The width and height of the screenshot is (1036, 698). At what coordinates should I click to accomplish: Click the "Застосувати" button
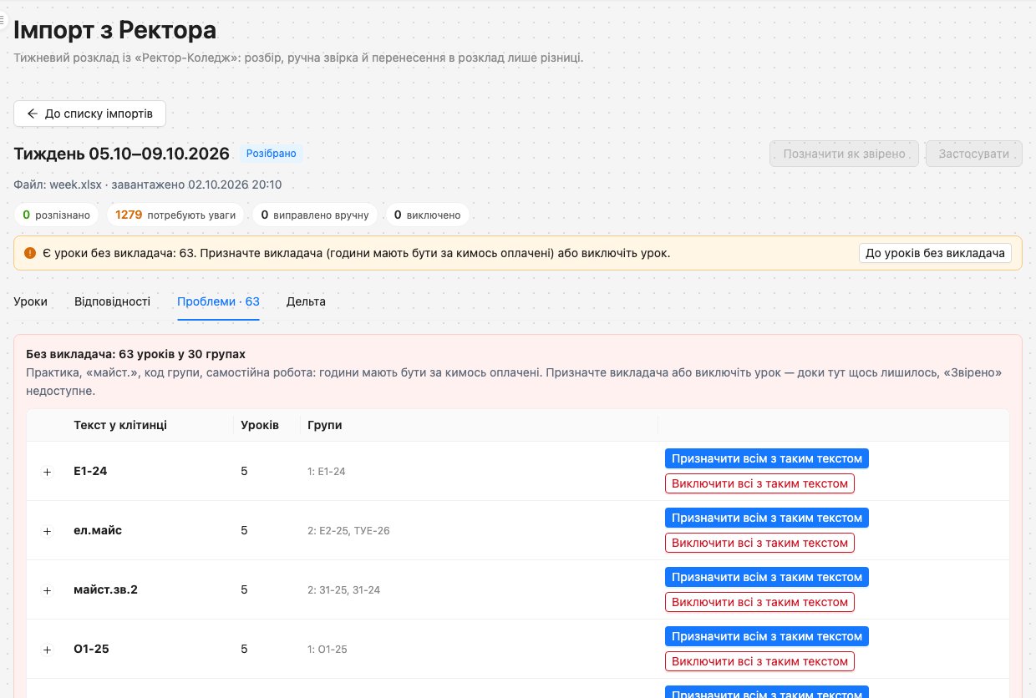pos(974,154)
